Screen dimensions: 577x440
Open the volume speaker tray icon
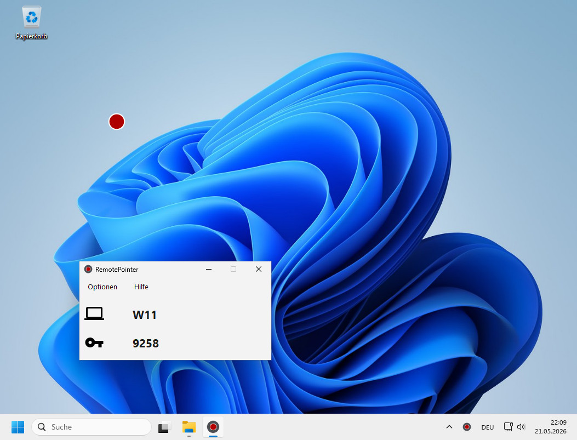point(521,427)
